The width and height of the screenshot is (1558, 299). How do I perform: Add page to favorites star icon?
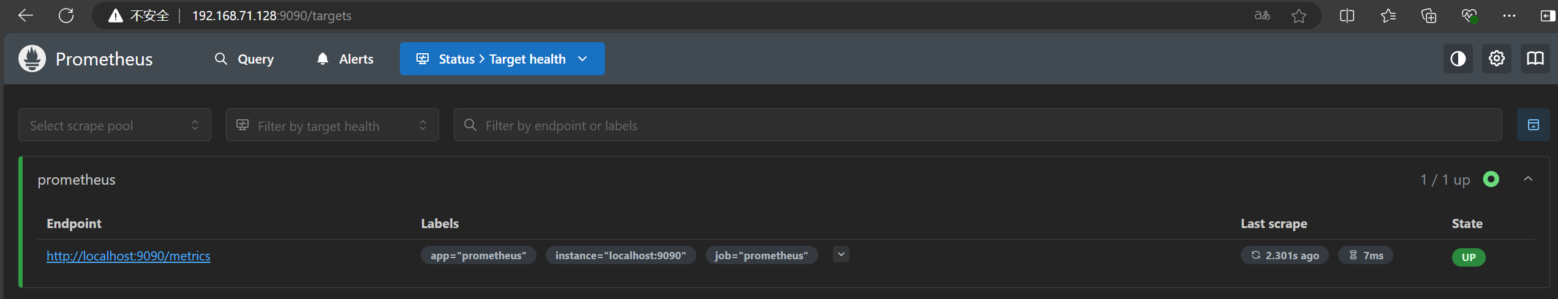(x=1298, y=16)
